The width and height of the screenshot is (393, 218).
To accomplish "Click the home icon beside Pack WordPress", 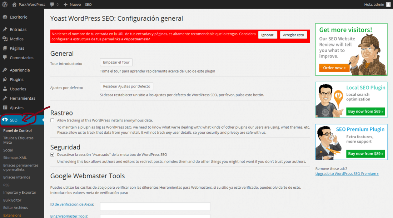I will [x=14, y=5].
